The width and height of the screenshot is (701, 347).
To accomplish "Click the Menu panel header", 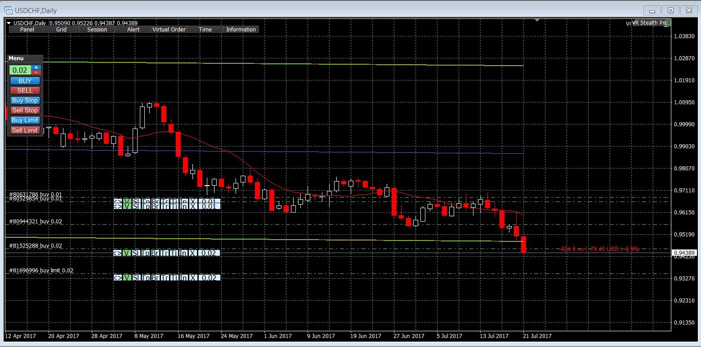I will click(x=25, y=58).
